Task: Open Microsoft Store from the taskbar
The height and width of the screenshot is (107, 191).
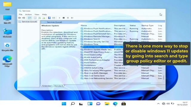Action: click(x=124, y=104)
